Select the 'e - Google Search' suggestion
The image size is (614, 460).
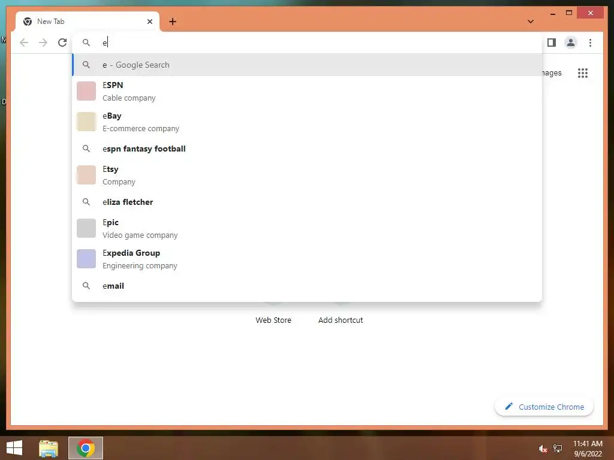(x=307, y=65)
